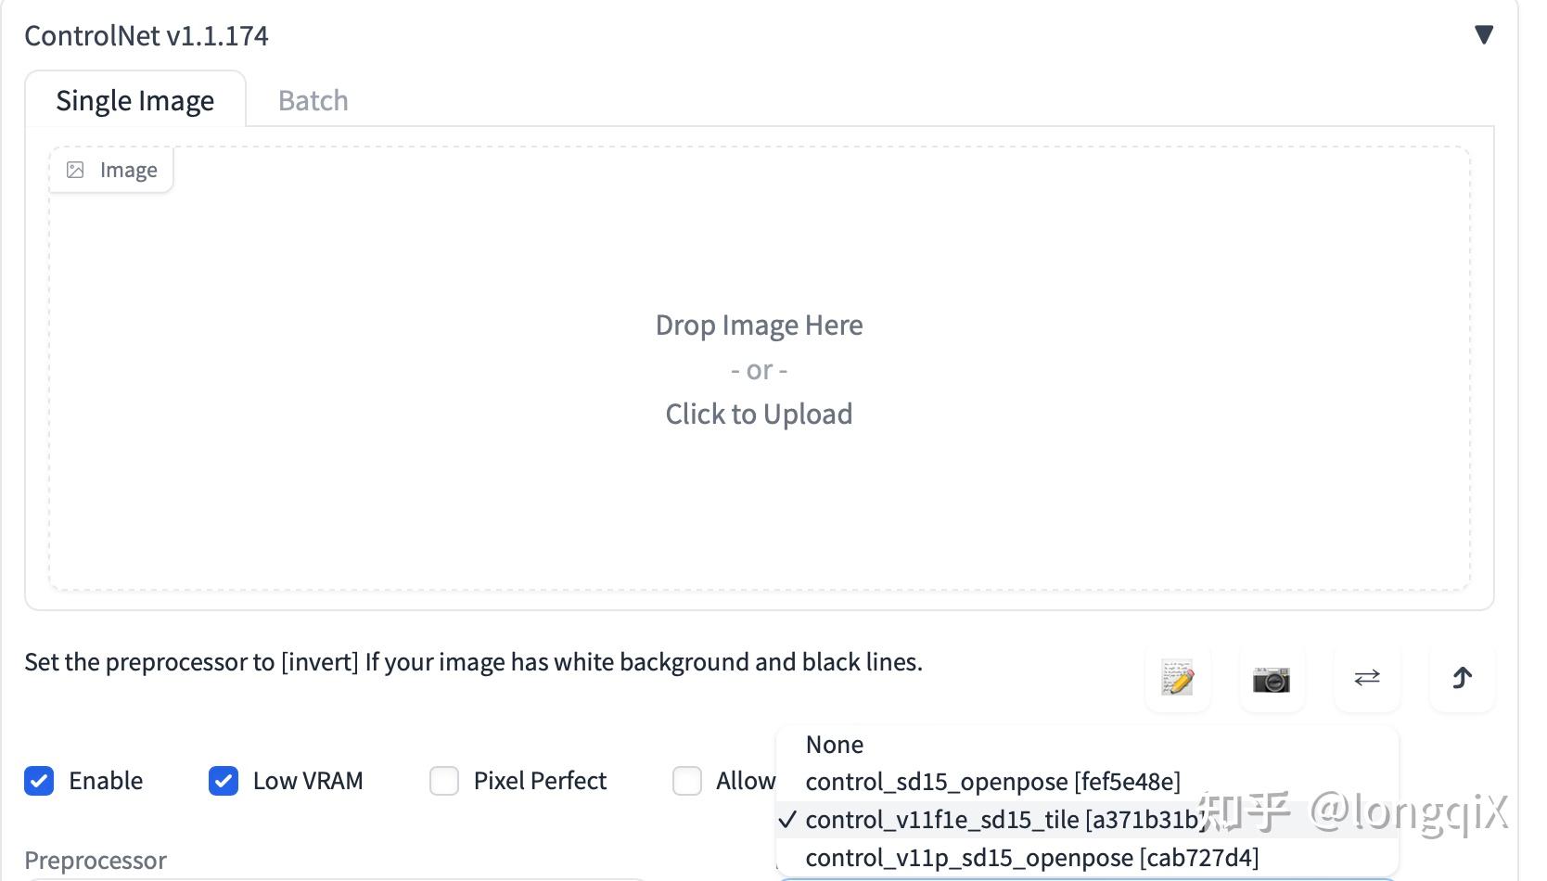
Task: Enable the Pixel Perfect checkbox
Action: pos(444,781)
